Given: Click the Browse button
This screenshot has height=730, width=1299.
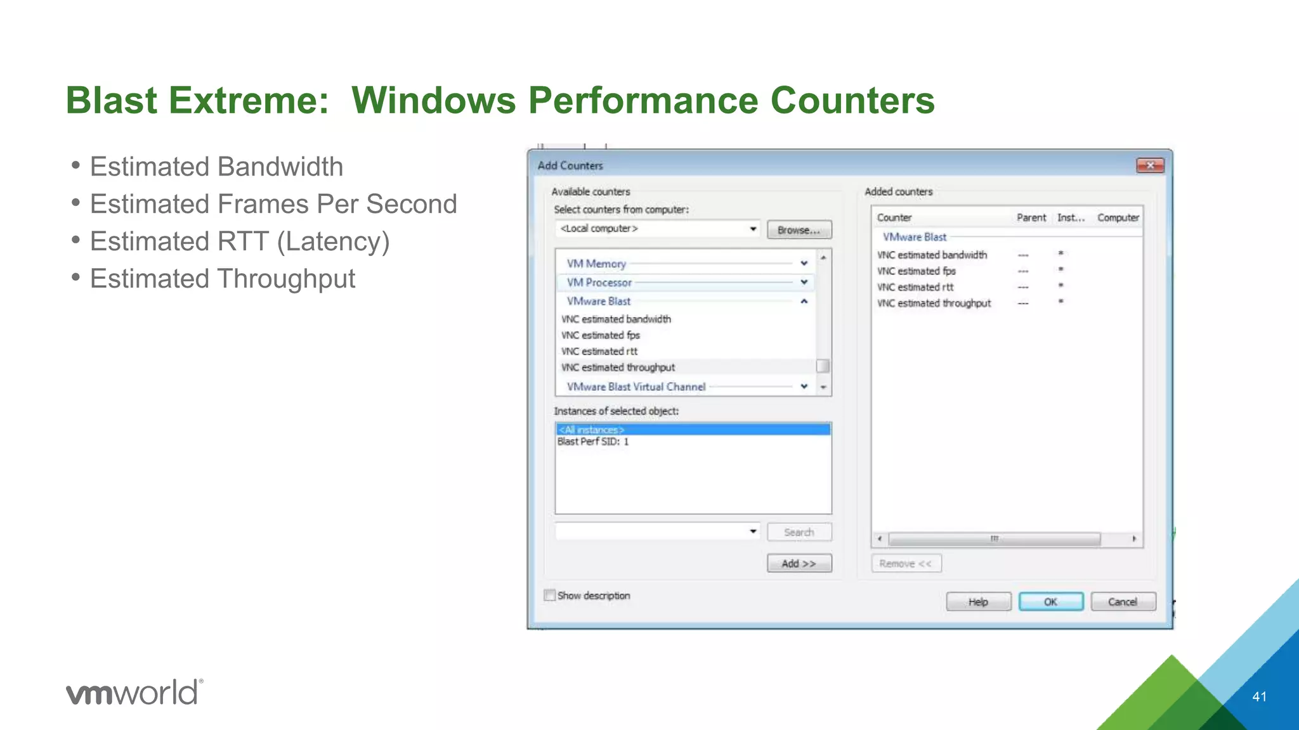Looking at the screenshot, I should (799, 230).
